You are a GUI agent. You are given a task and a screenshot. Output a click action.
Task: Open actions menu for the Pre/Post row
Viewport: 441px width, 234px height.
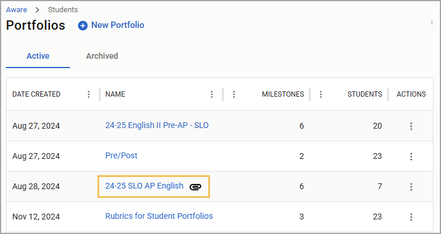pyautogui.click(x=411, y=157)
